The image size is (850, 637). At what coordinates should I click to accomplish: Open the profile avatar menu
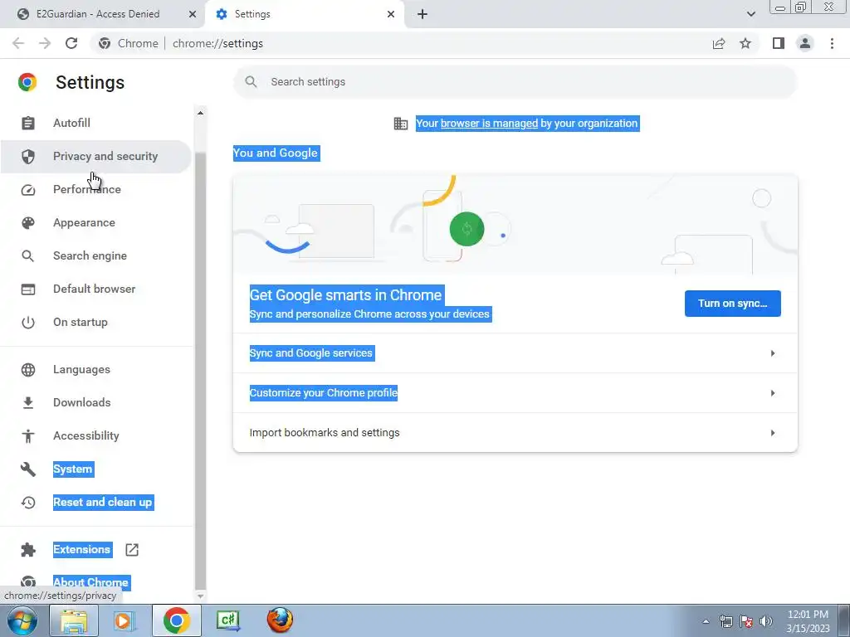tap(805, 43)
